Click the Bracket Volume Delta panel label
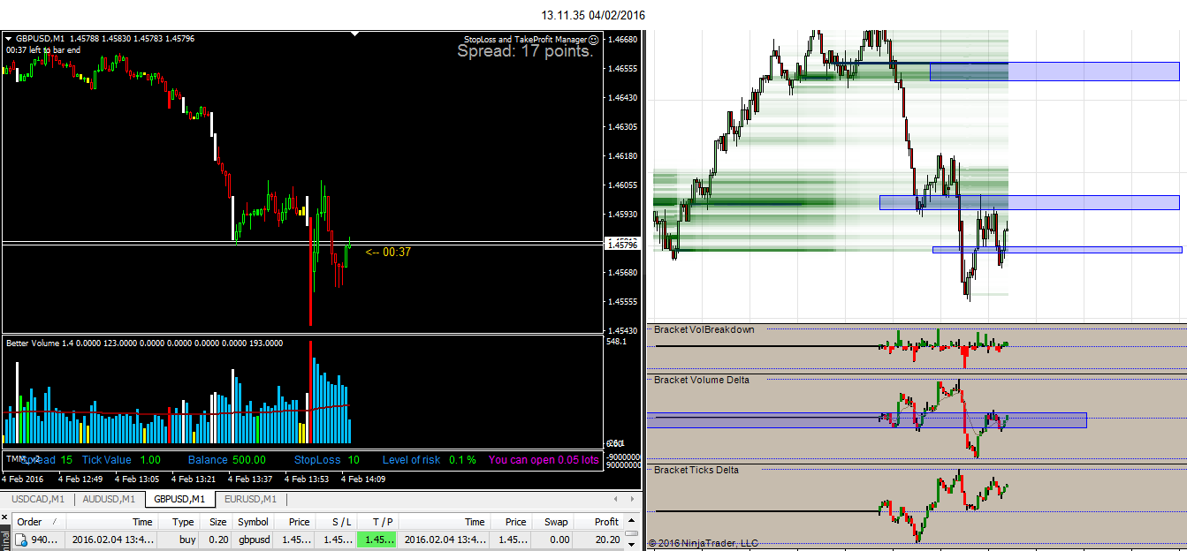1187x551 pixels. point(702,380)
